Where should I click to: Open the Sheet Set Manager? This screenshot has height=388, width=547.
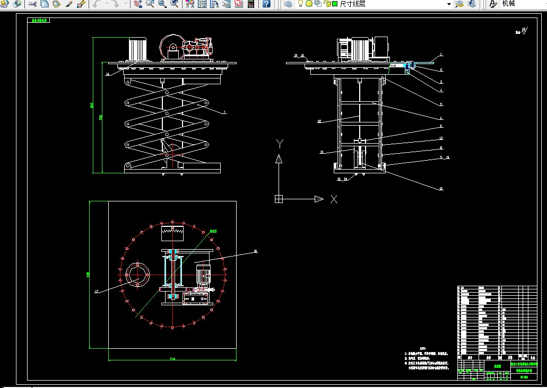[x=227, y=4]
